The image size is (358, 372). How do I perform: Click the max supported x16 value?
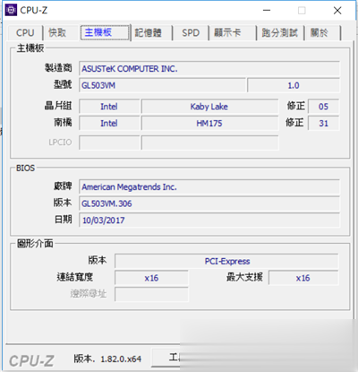(x=303, y=278)
